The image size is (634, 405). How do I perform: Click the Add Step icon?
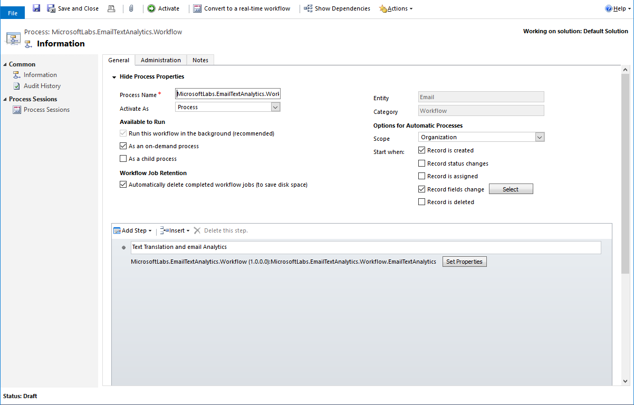click(117, 230)
